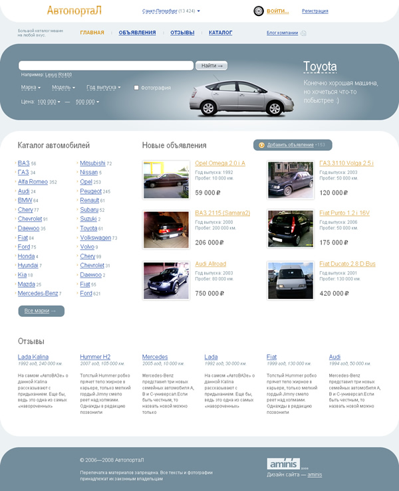
Task: Open the Fiat Punto 1.2 i 16V listing title
Action: tap(344, 213)
